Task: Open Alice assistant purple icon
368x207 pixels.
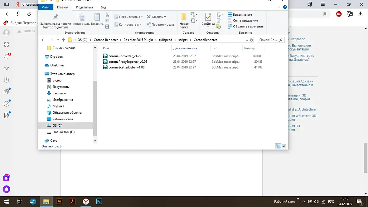Action: coord(7,189)
